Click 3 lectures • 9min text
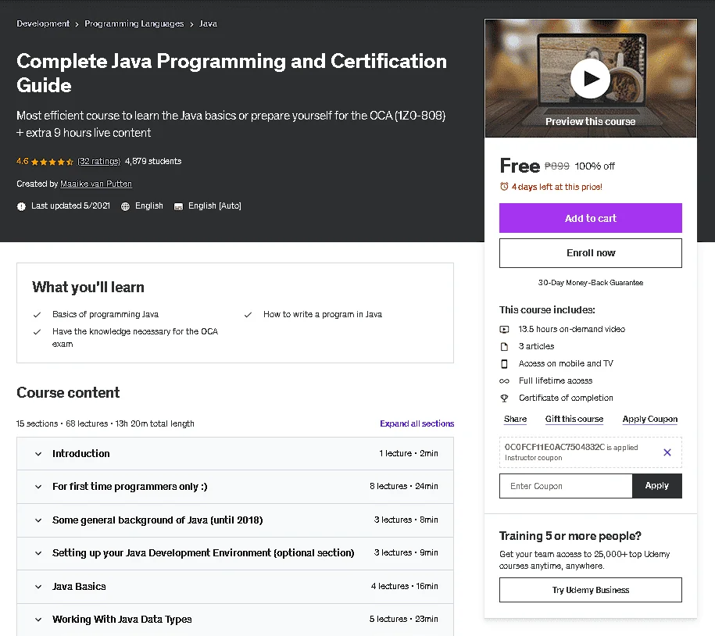Screen dimensions: 715x636 (406, 552)
